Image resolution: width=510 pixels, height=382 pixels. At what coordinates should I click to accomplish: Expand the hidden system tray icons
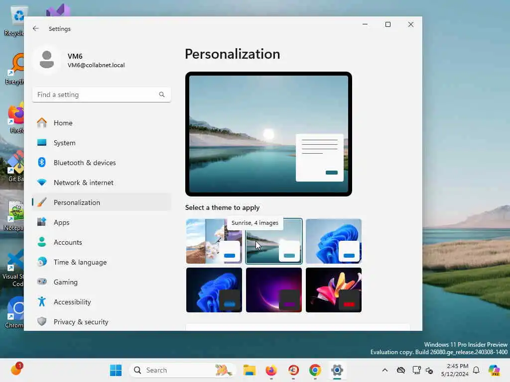[x=385, y=370]
